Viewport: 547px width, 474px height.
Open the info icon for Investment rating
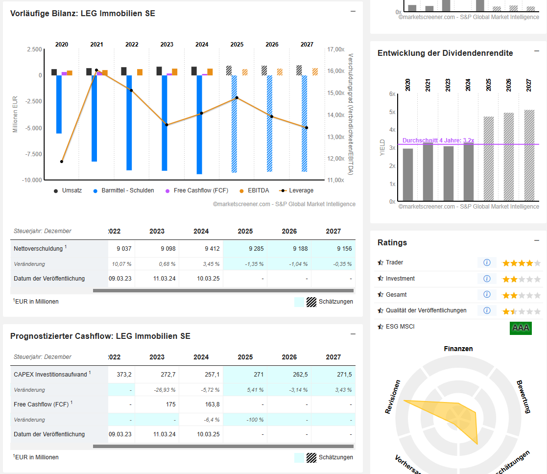(487, 279)
